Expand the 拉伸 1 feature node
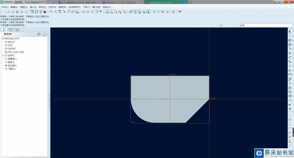294x158 pixels. pos(3,56)
